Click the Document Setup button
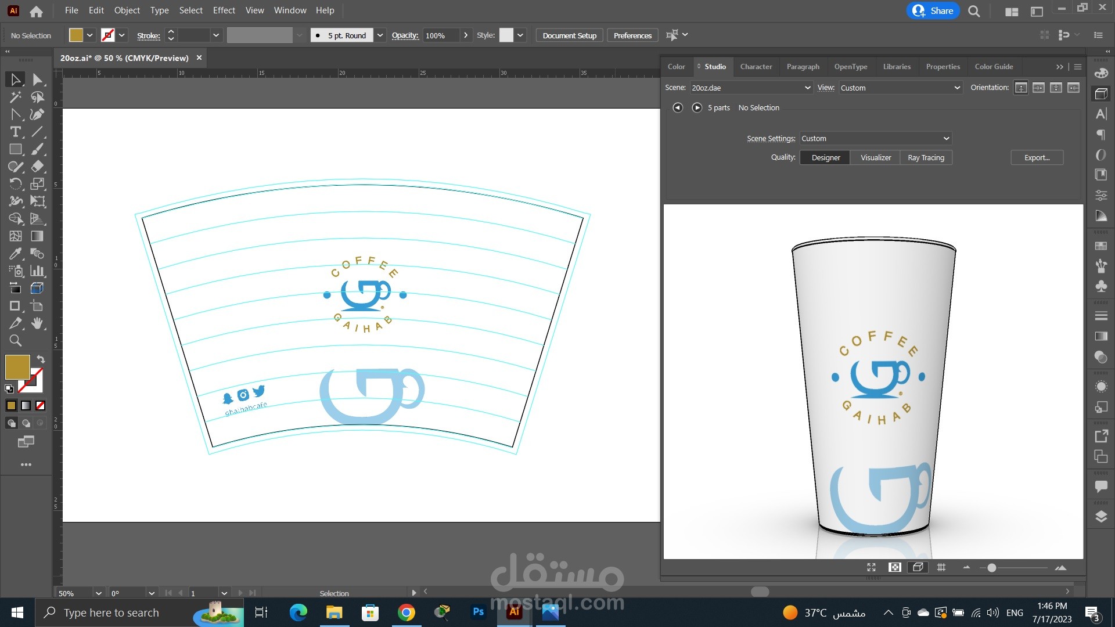Viewport: 1115px width, 627px height. pyautogui.click(x=569, y=35)
